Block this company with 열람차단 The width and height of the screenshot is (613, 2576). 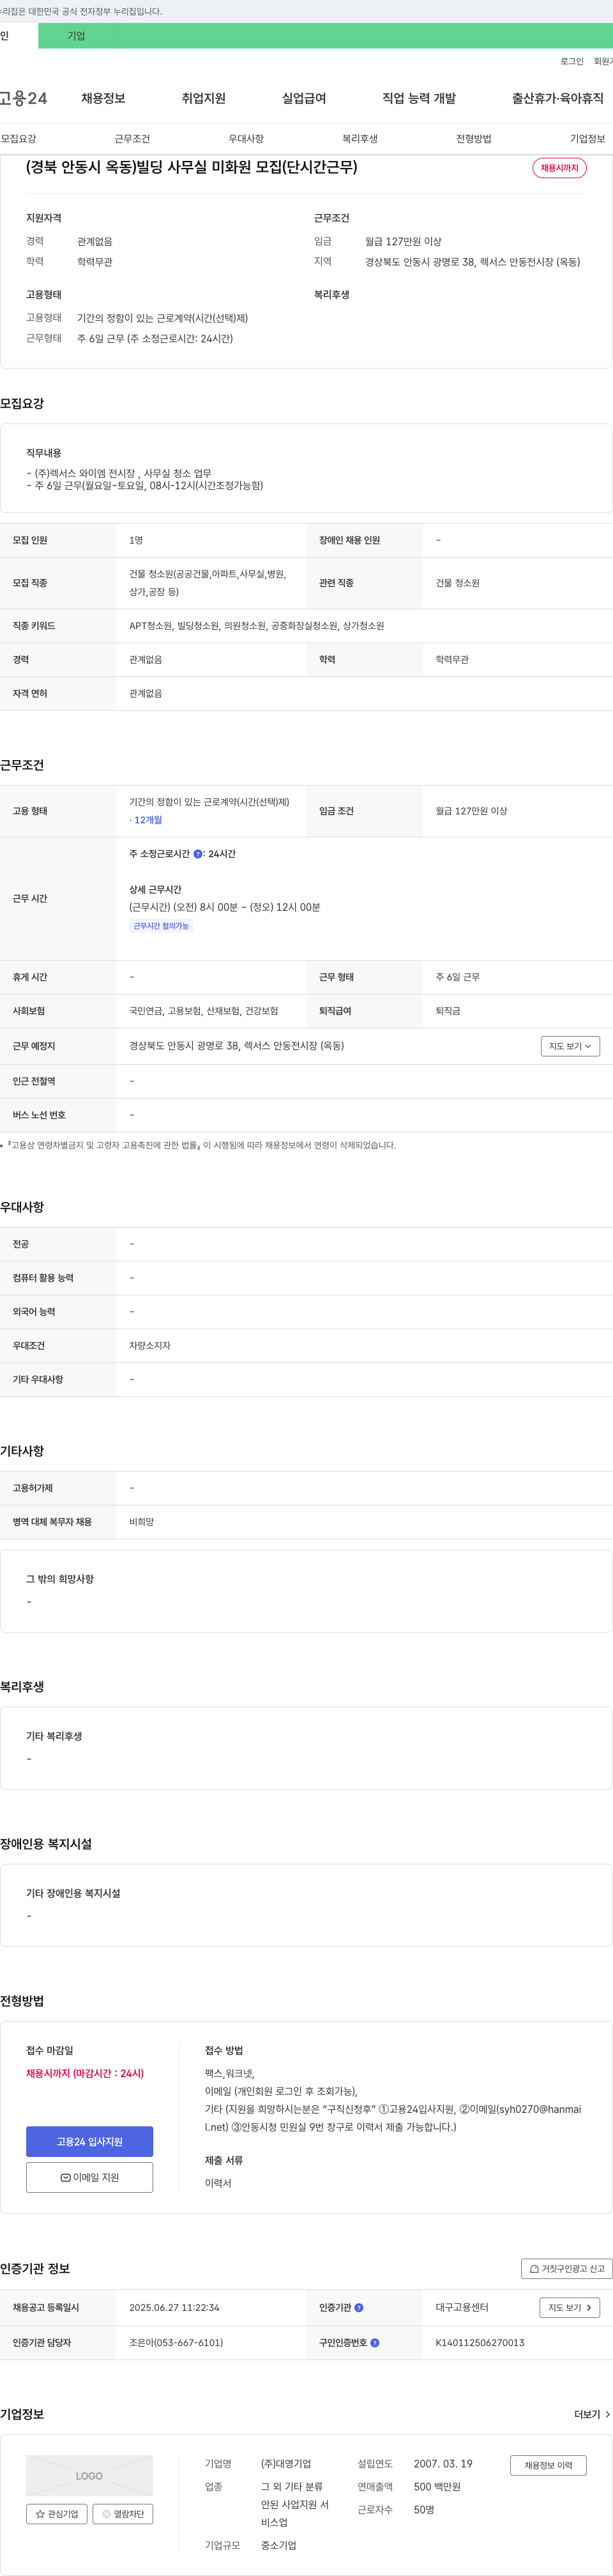click(x=123, y=2514)
